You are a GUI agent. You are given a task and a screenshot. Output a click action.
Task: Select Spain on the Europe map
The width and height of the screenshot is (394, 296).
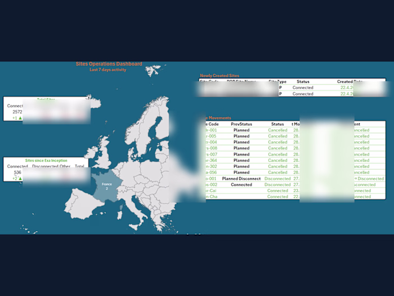click(82, 205)
